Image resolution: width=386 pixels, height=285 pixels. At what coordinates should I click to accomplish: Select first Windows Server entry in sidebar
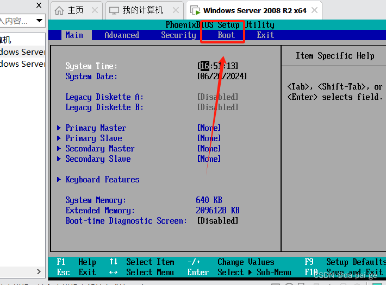22,52
